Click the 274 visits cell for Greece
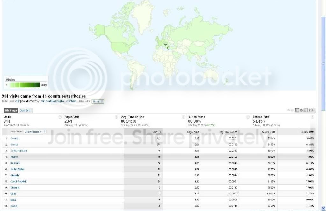This screenshot has width=326, height=211. [x=158, y=144]
